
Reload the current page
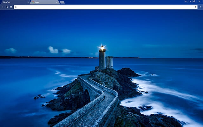(x=11, y=7)
